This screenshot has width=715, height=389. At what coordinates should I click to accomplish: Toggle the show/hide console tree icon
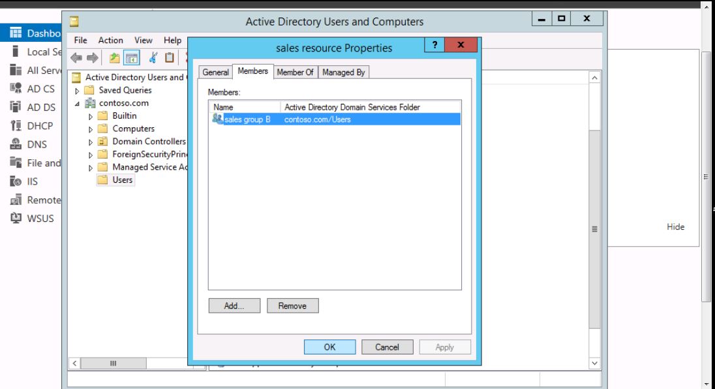pos(132,58)
